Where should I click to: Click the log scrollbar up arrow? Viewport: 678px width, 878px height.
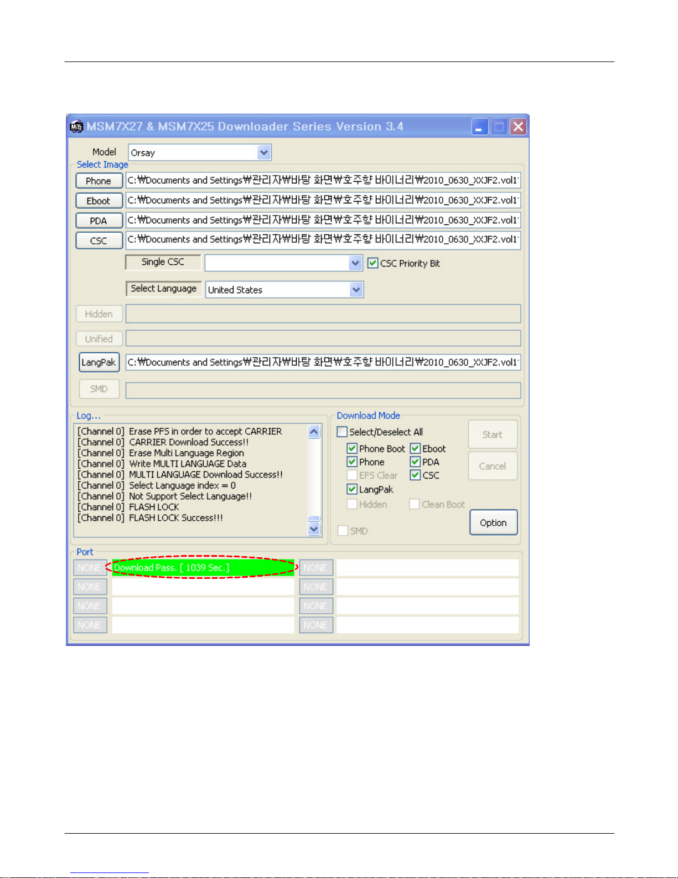pyautogui.click(x=314, y=432)
